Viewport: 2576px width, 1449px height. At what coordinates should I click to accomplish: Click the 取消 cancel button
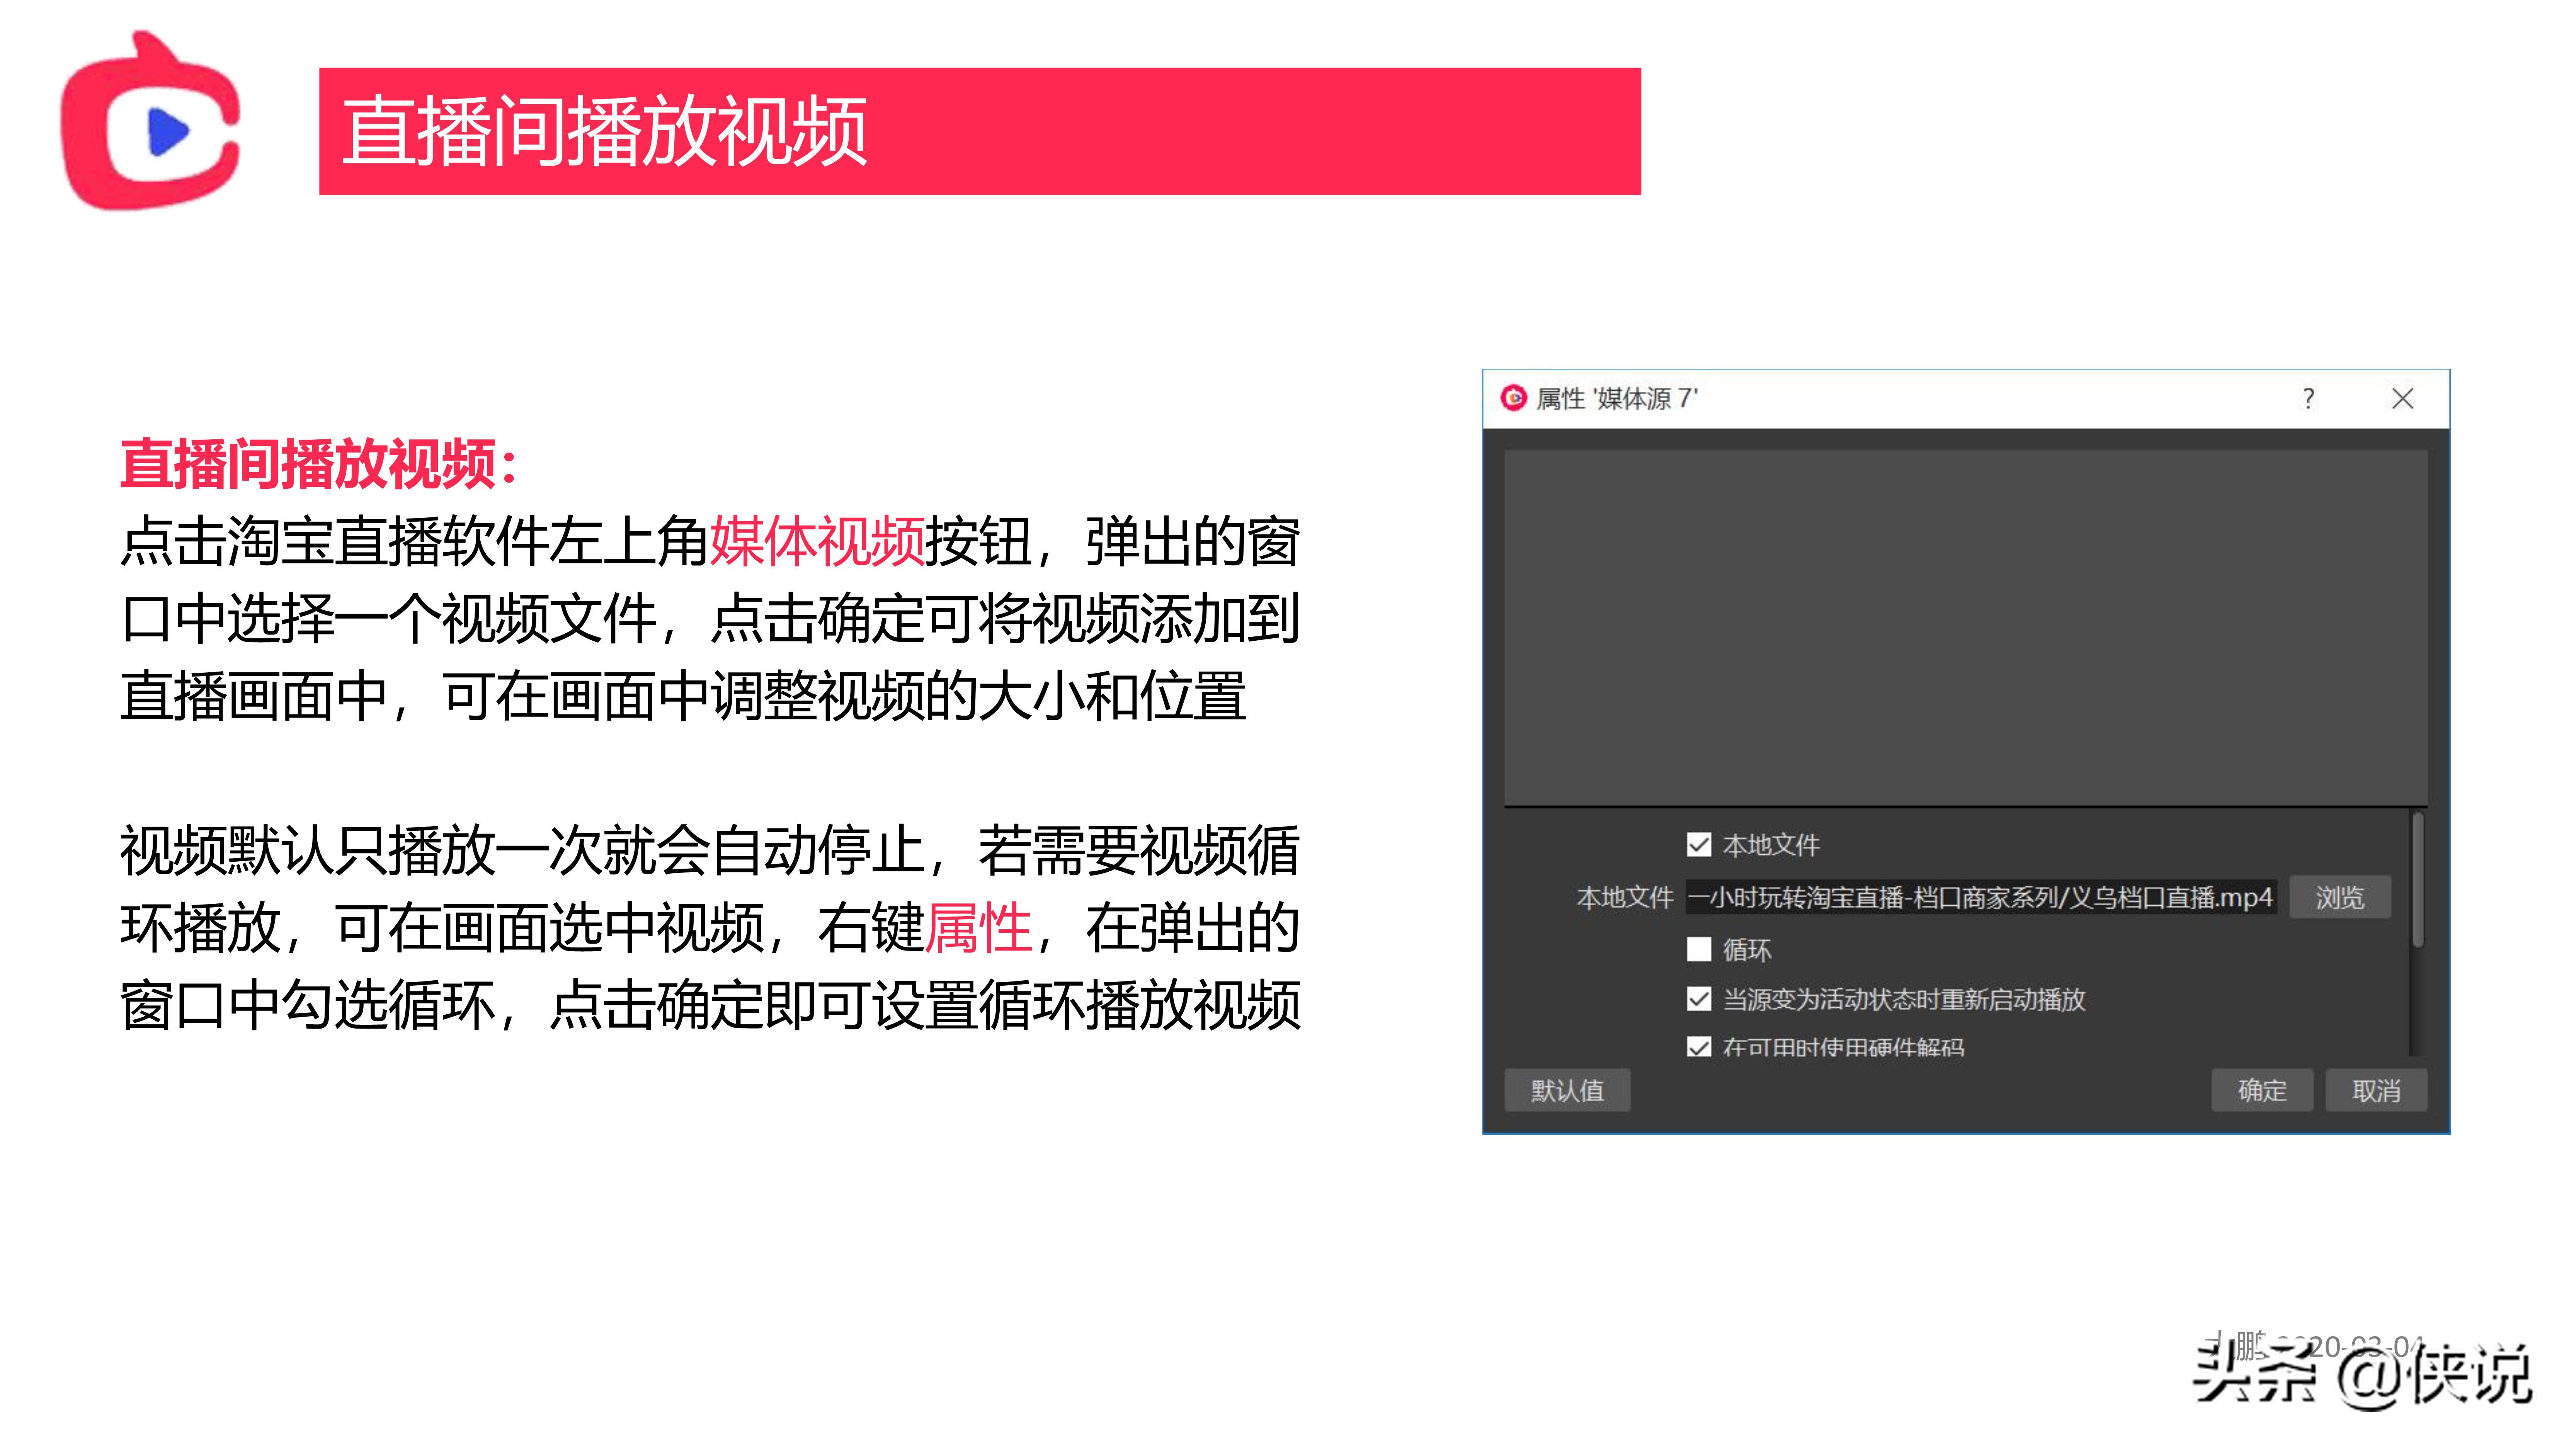(x=2376, y=1090)
